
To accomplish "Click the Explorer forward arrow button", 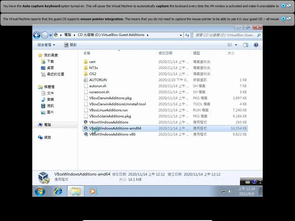I will click(x=45, y=35).
